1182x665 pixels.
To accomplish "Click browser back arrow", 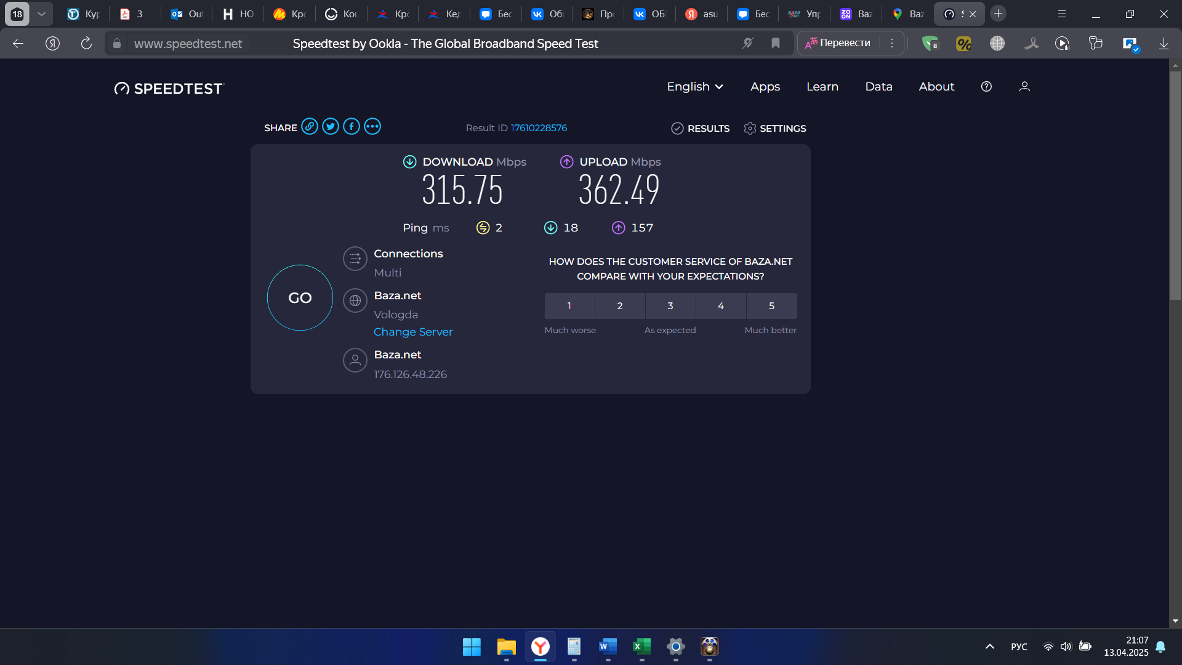I will [x=18, y=43].
